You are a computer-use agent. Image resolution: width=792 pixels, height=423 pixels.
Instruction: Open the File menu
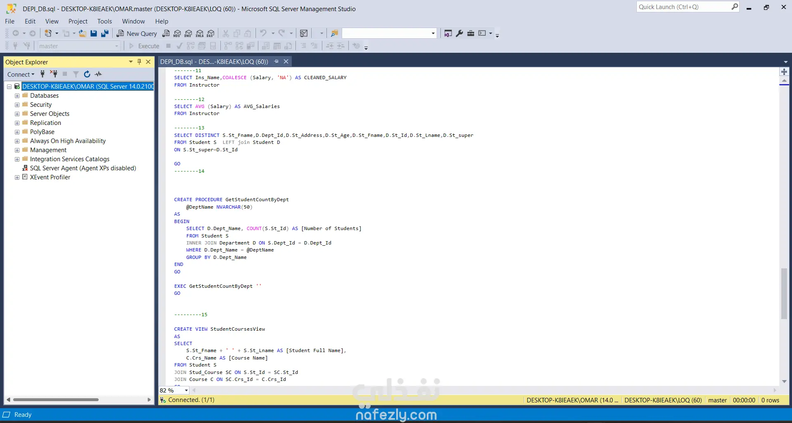pos(9,21)
